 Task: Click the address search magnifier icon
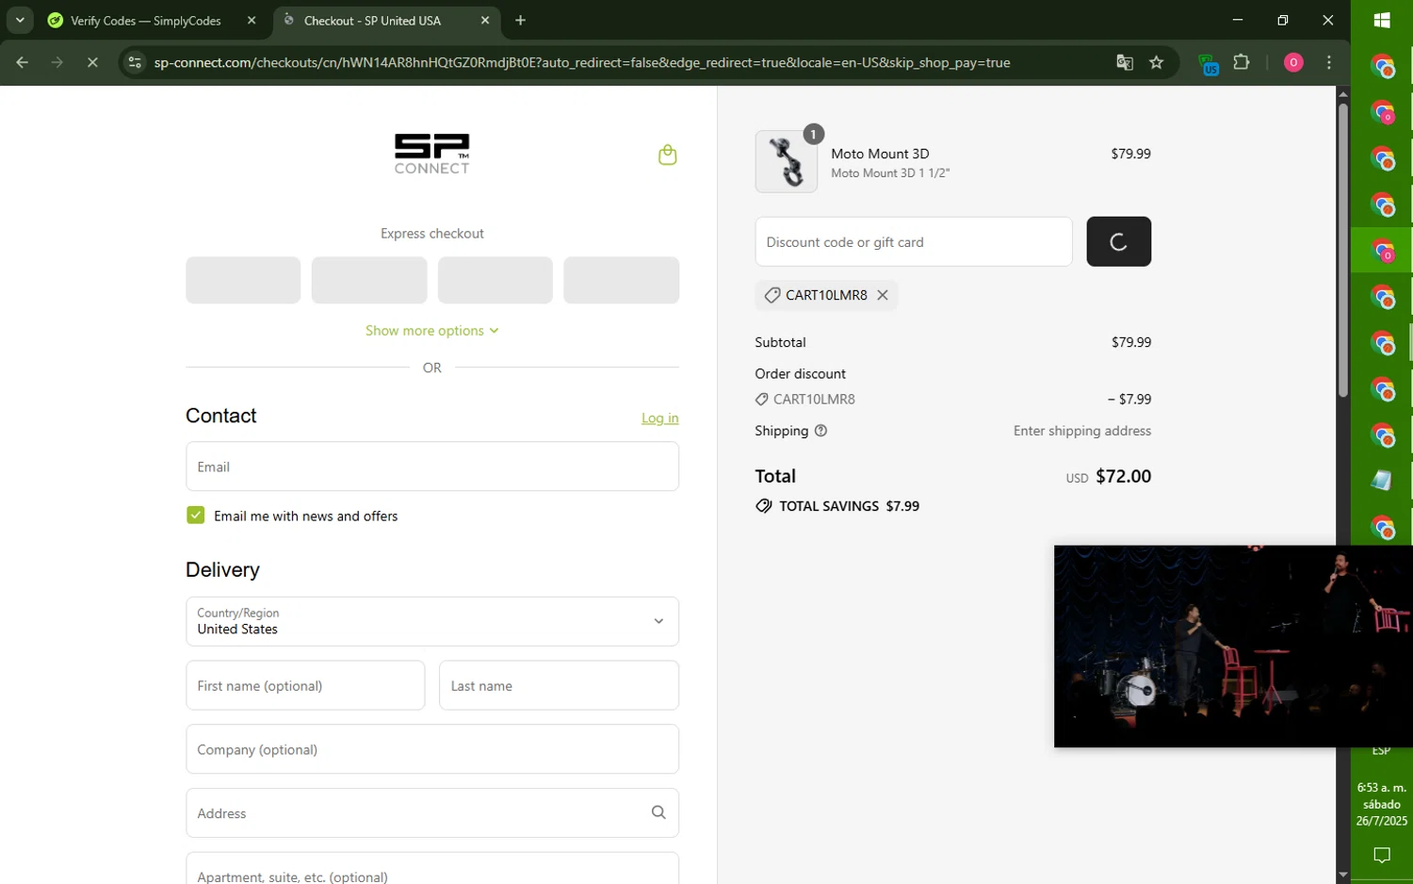[x=658, y=812]
